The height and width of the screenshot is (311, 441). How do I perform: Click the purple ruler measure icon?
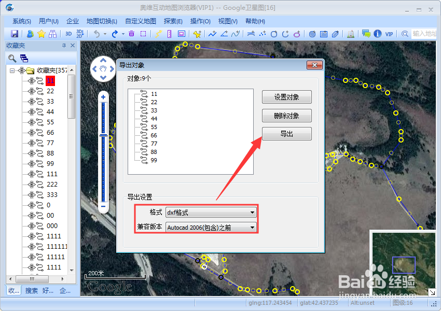169,34
